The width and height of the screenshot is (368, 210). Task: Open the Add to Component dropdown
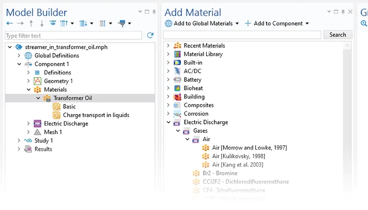pos(278,24)
